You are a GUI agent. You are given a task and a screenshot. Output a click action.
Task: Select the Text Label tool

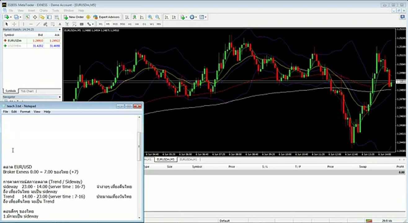pos(67,24)
